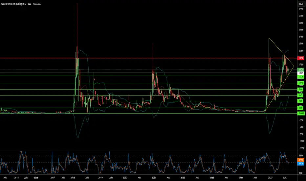306x181 pixels.
Task: Click the 0,0000 baseline price label
Action: (301, 113)
